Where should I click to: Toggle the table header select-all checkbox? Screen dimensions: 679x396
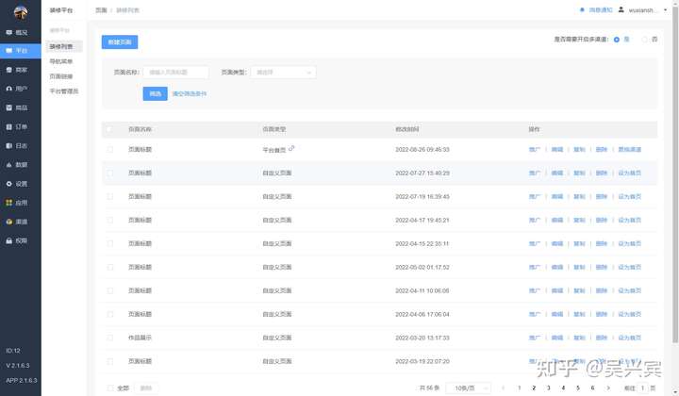[109, 129]
